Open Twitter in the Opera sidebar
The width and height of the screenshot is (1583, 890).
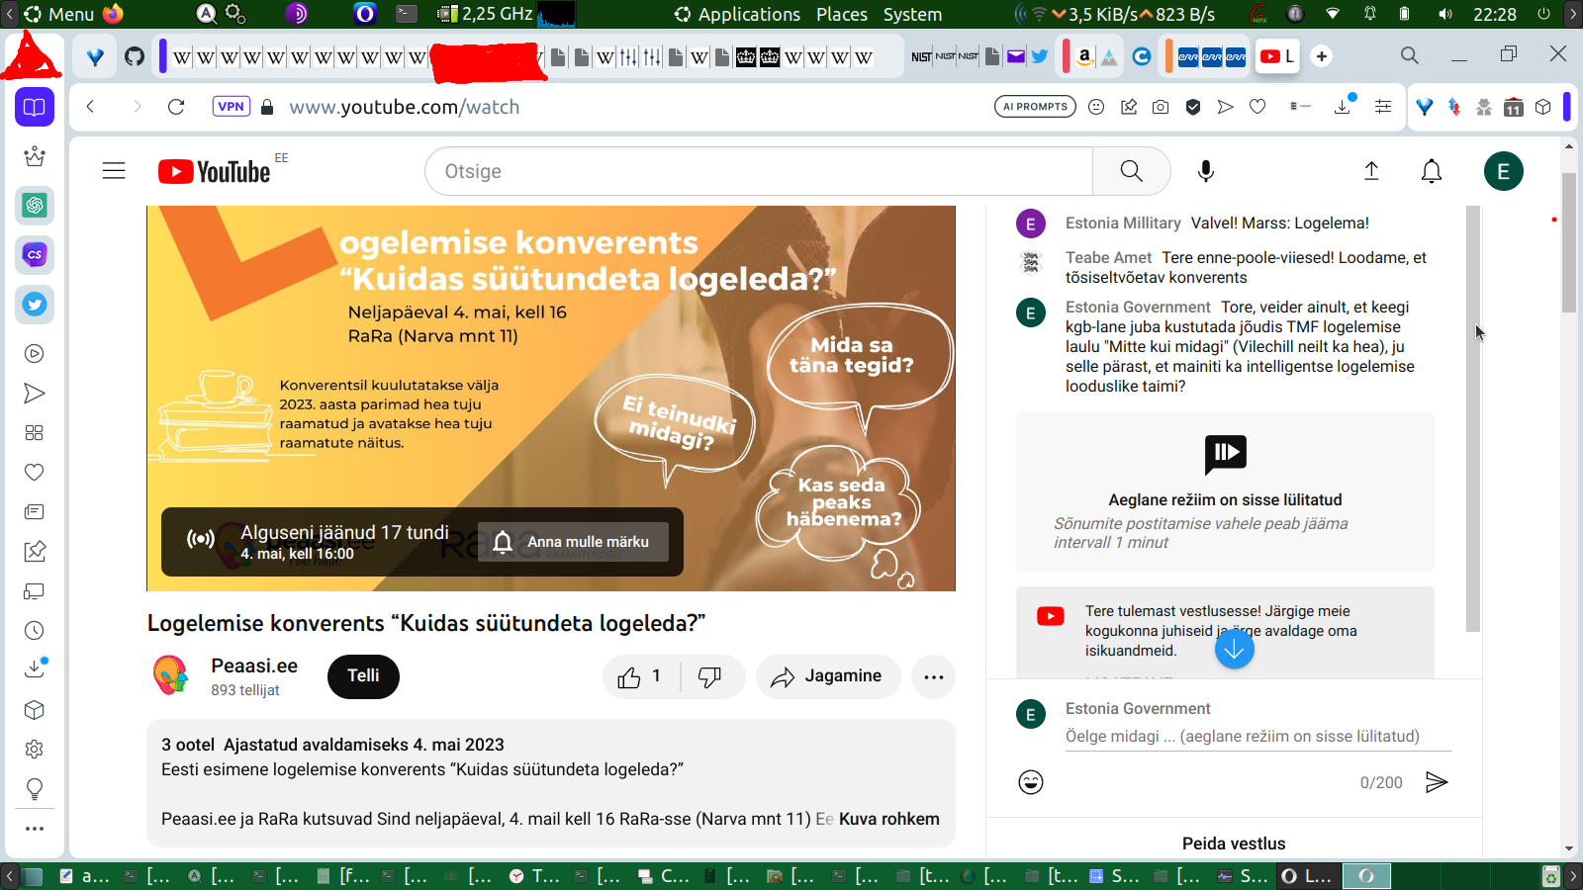coord(35,304)
